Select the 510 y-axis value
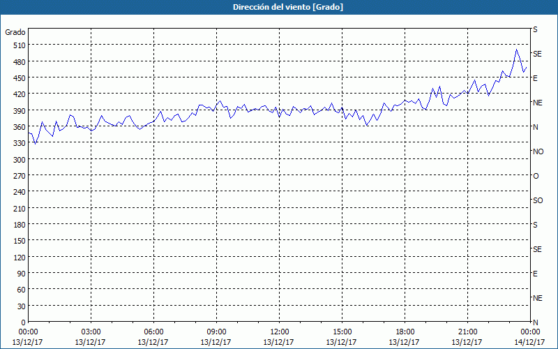This screenshot has height=349, width=558. (x=20, y=45)
